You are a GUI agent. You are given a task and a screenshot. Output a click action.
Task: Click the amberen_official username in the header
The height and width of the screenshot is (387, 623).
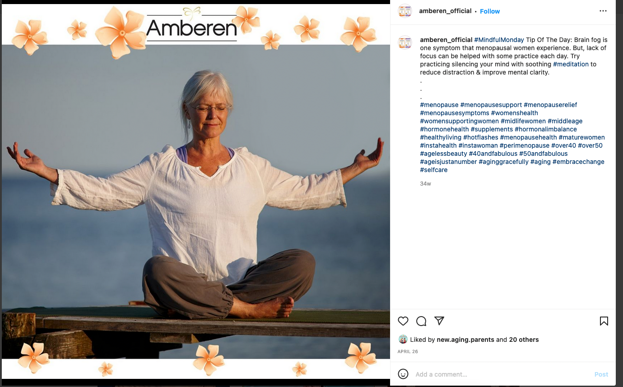click(x=445, y=11)
